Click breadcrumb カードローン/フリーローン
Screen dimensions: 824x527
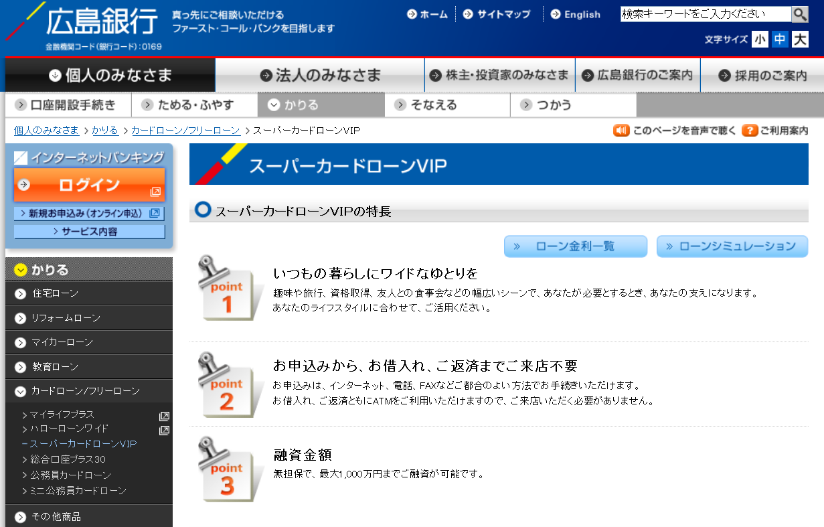pos(186,130)
